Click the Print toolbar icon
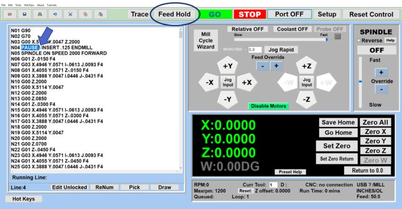The width and height of the screenshot is (402, 209). pos(40,14)
